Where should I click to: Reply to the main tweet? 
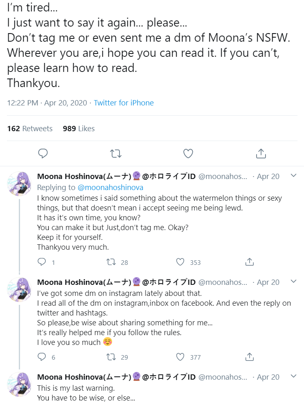43,154
